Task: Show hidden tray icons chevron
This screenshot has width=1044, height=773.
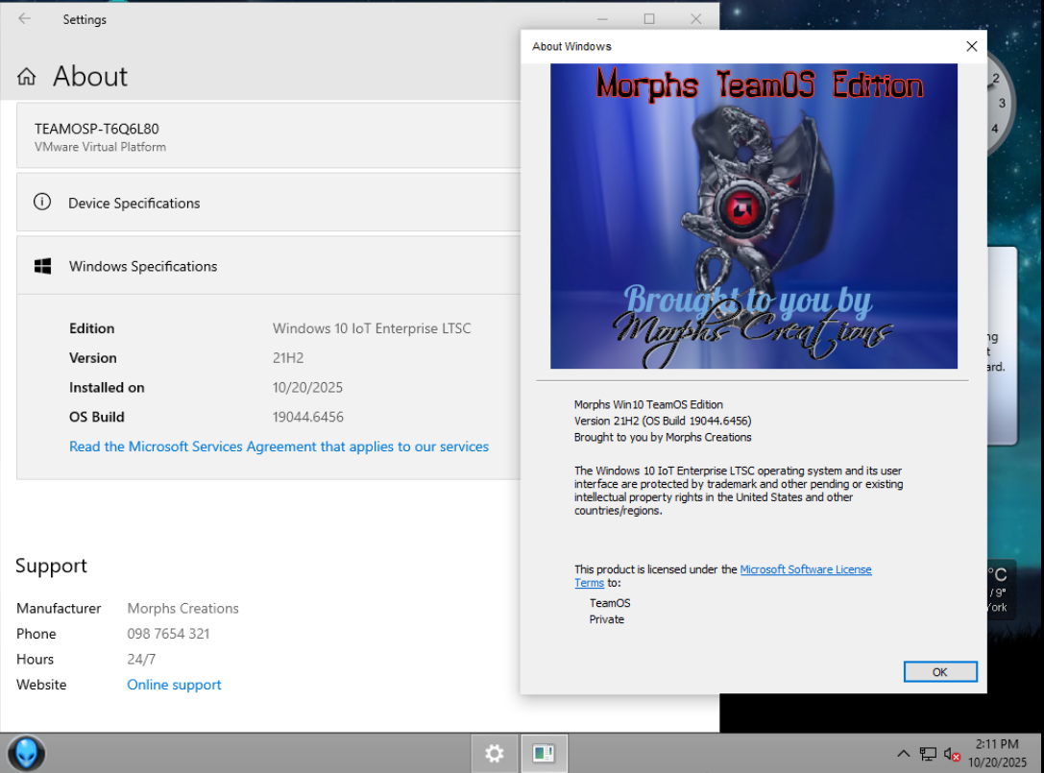Action: pos(903,754)
